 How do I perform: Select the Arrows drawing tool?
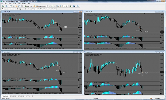coord(28,9)
